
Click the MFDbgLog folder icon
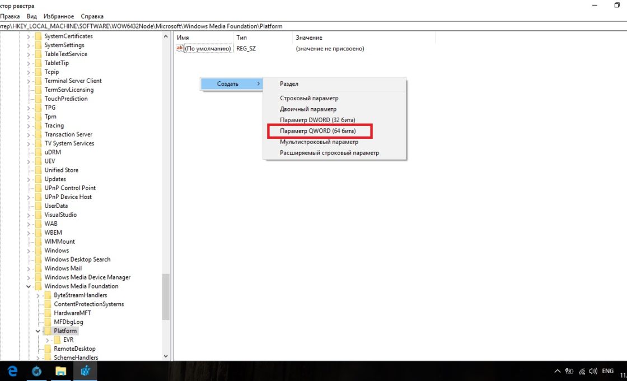point(48,322)
